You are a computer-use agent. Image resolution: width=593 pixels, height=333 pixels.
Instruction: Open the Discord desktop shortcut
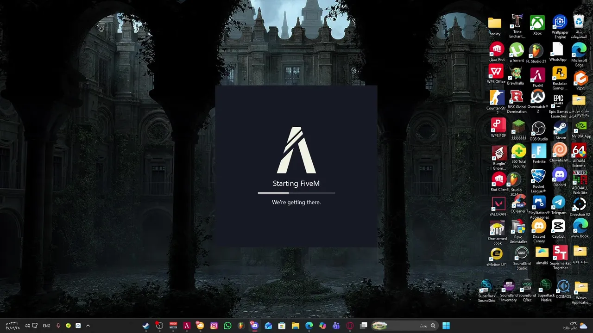pos(560,178)
